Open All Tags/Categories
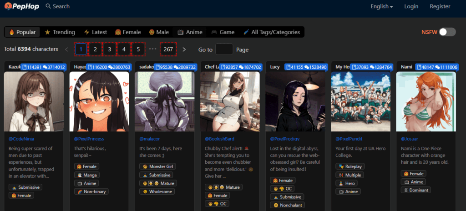 click(x=272, y=32)
